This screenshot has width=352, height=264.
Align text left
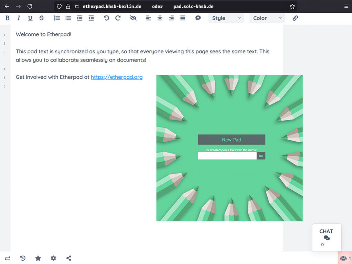click(x=148, y=18)
